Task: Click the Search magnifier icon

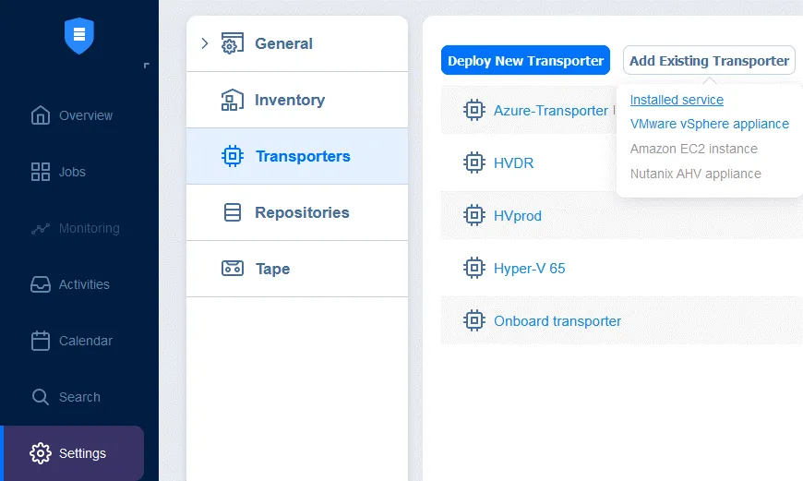Action: pyautogui.click(x=41, y=397)
